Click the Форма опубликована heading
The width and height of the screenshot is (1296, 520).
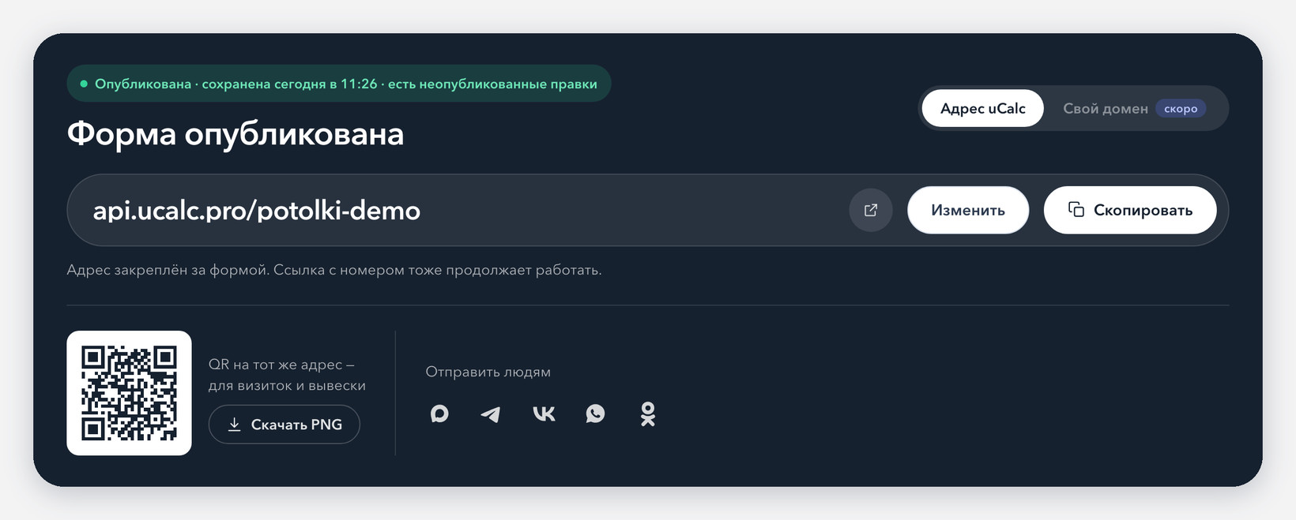click(235, 133)
